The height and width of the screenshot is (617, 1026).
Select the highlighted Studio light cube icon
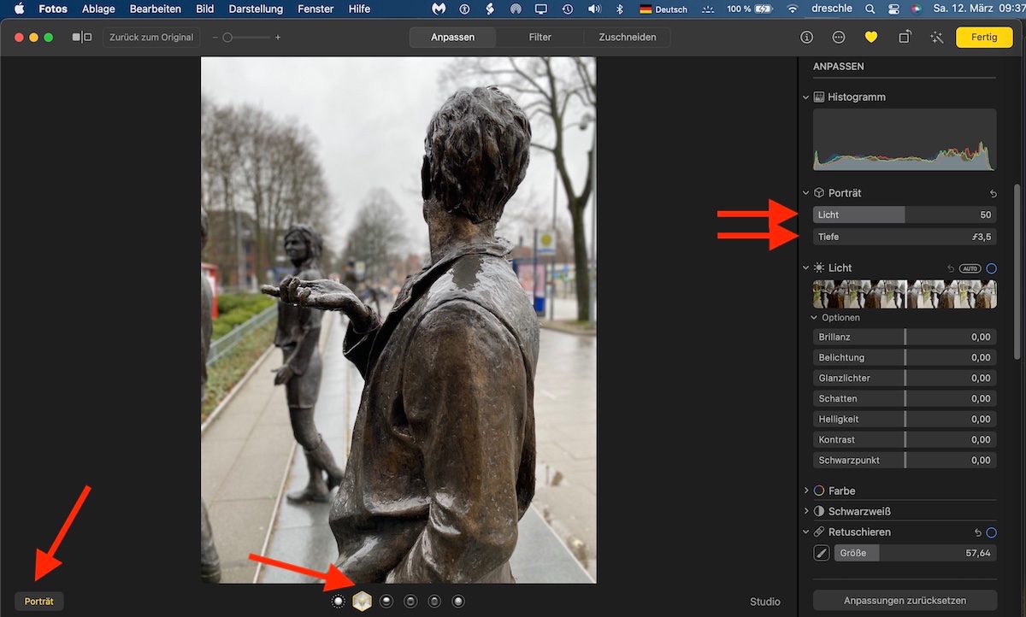click(363, 602)
